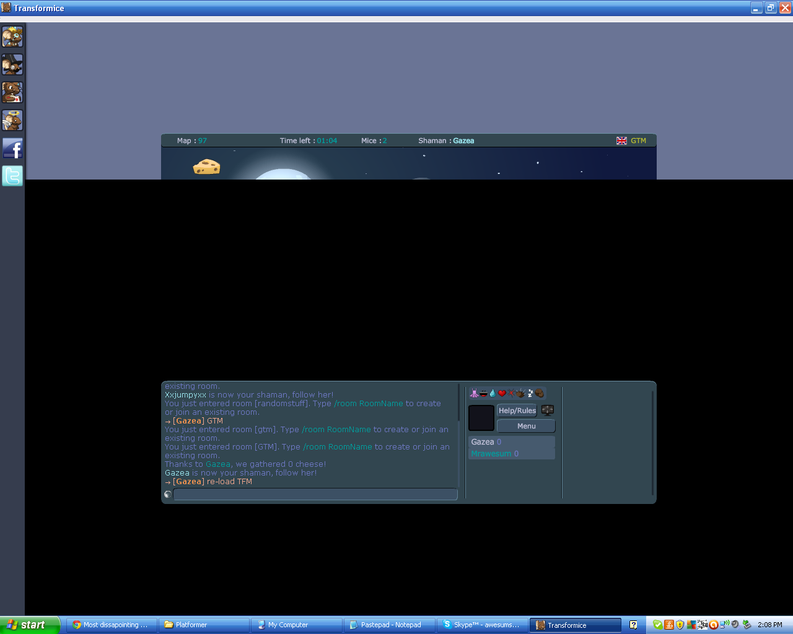793x634 pixels.
Task: Select Mrawesum in the player score list
Action: coord(511,454)
